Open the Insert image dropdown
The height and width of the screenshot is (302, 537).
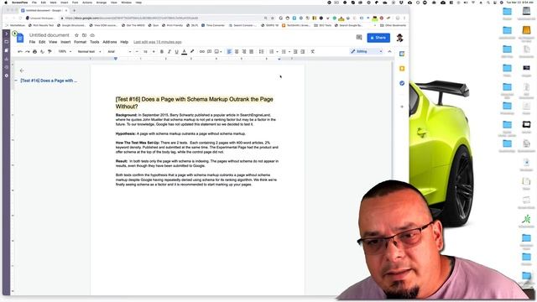tap(218, 51)
